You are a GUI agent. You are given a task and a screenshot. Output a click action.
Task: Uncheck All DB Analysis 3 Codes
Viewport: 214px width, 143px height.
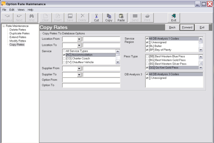147,74
